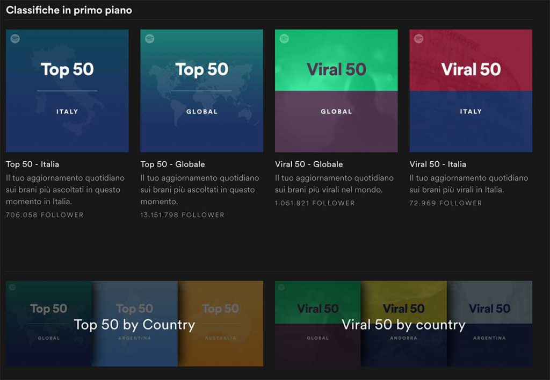550x380 pixels.
Task: Click Spotify logo on Top 50 Italy cover
Action: [15, 39]
